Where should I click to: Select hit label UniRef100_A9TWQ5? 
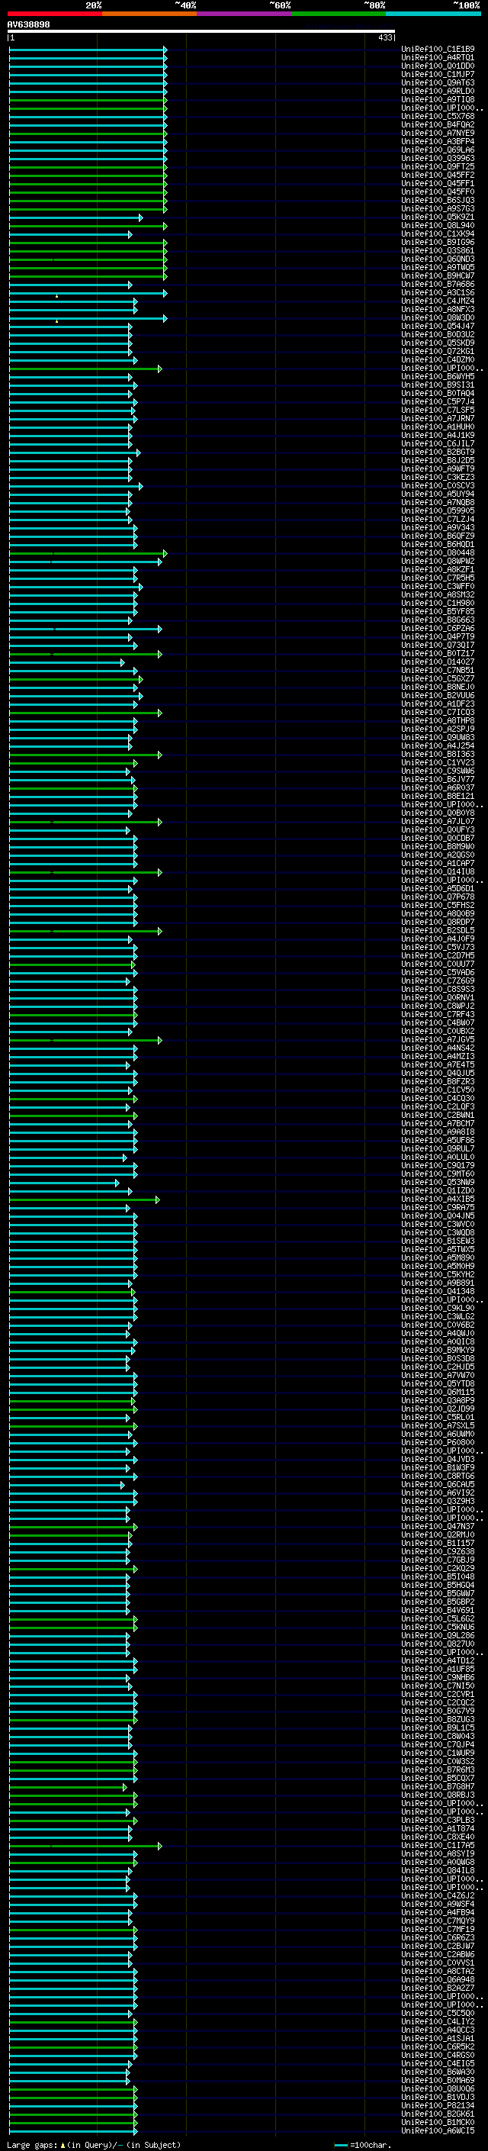coord(438,267)
